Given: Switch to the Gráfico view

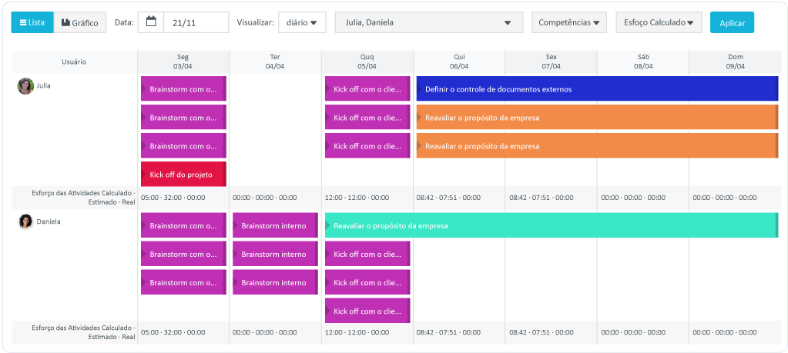Looking at the screenshot, I should click(80, 22).
